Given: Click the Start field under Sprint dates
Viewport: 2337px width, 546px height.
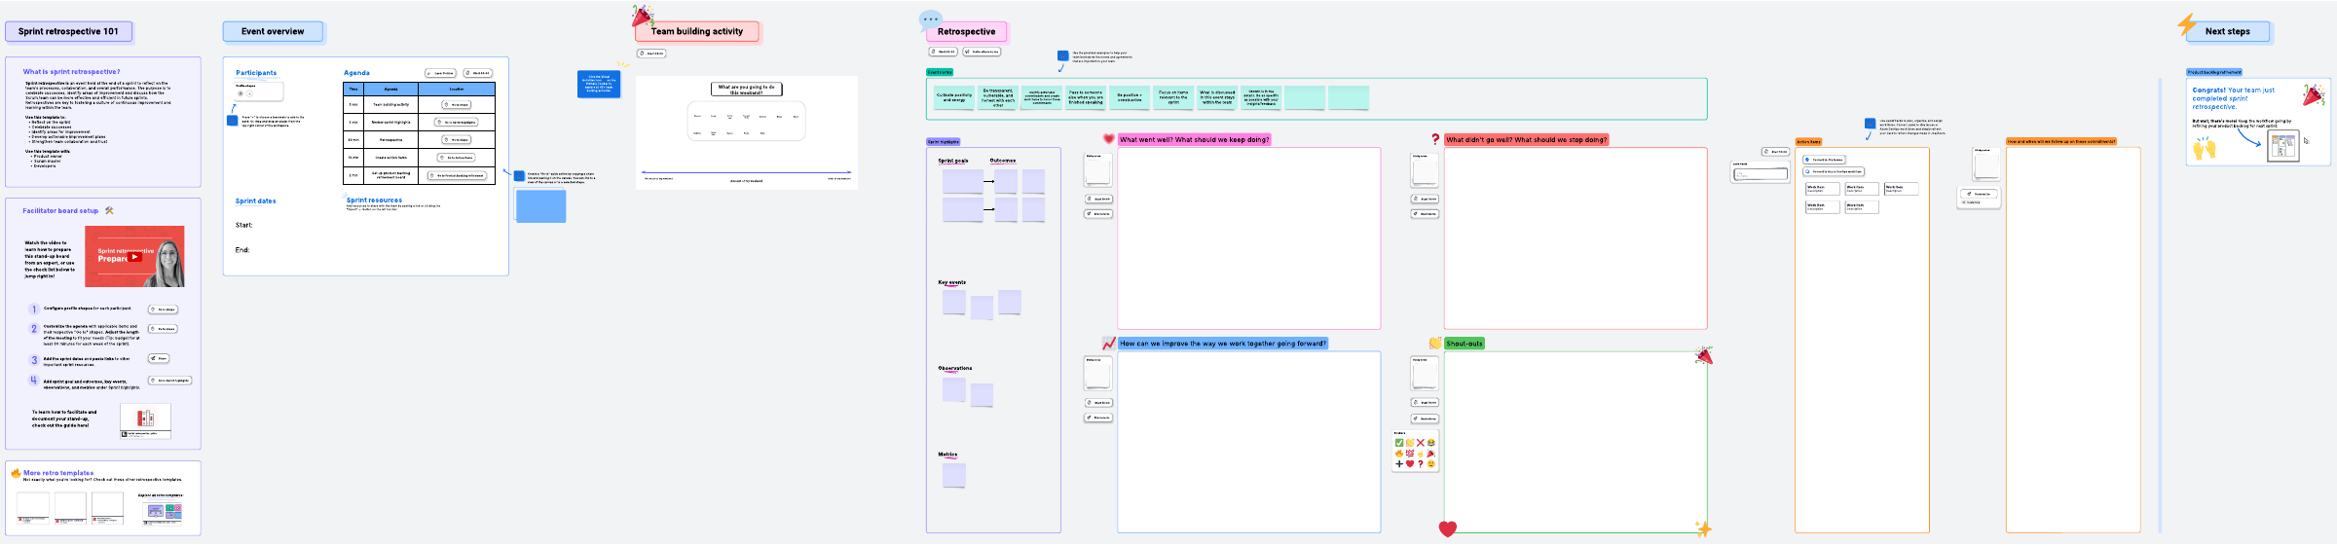Looking at the screenshot, I should click(244, 225).
